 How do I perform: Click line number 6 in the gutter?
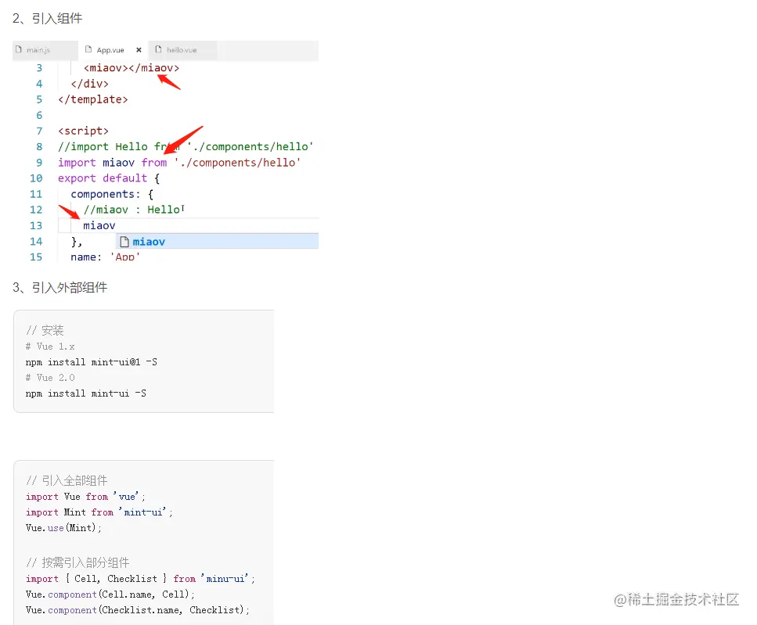(39, 115)
